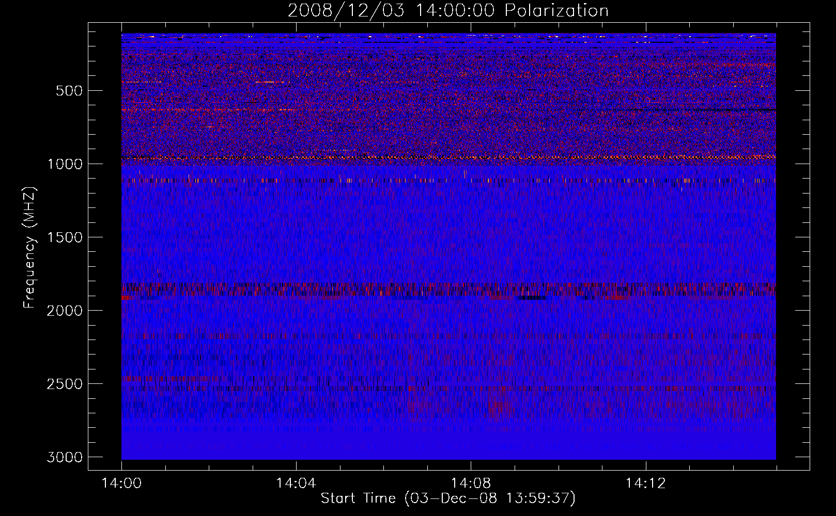
Task: Click the 1000 frequency tick label
Action: click(x=65, y=164)
